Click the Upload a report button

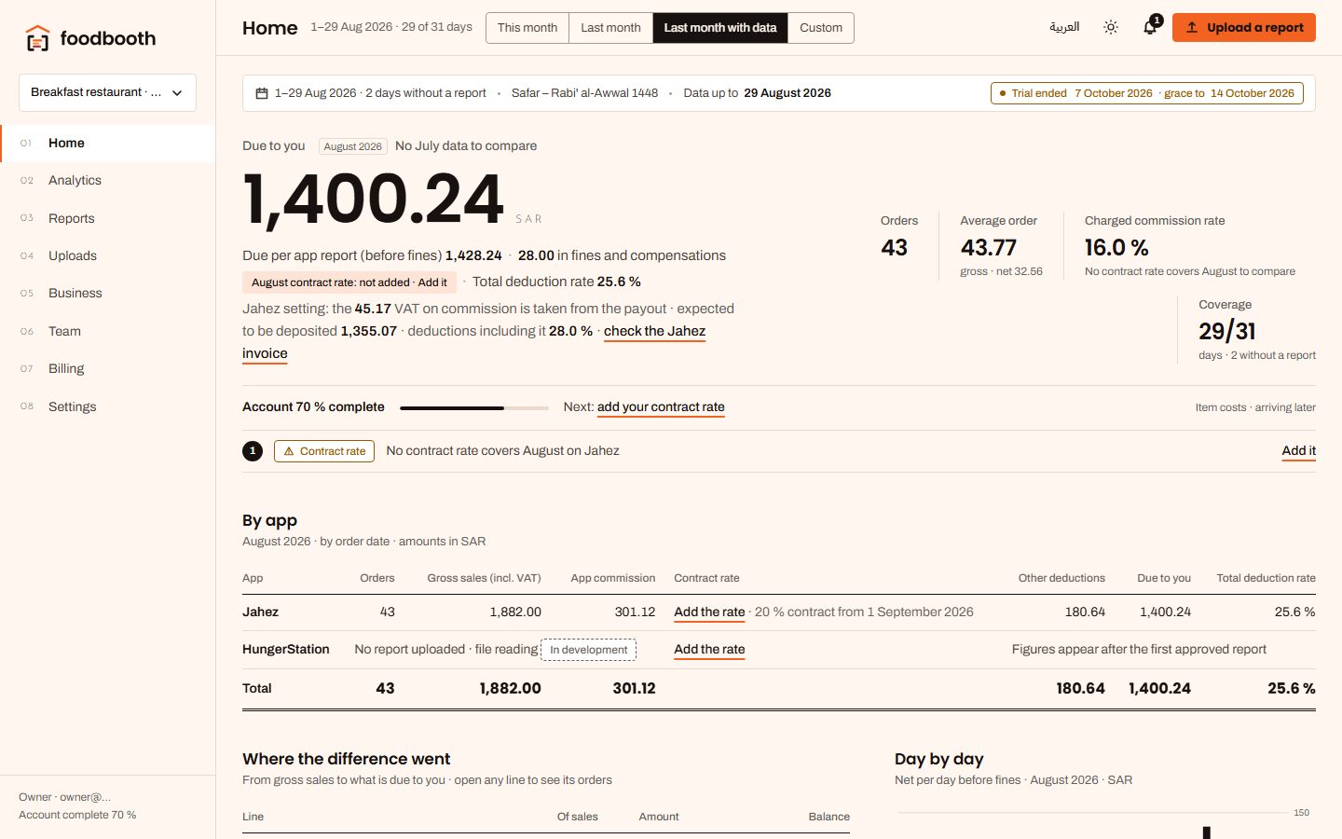coord(1244,27)
